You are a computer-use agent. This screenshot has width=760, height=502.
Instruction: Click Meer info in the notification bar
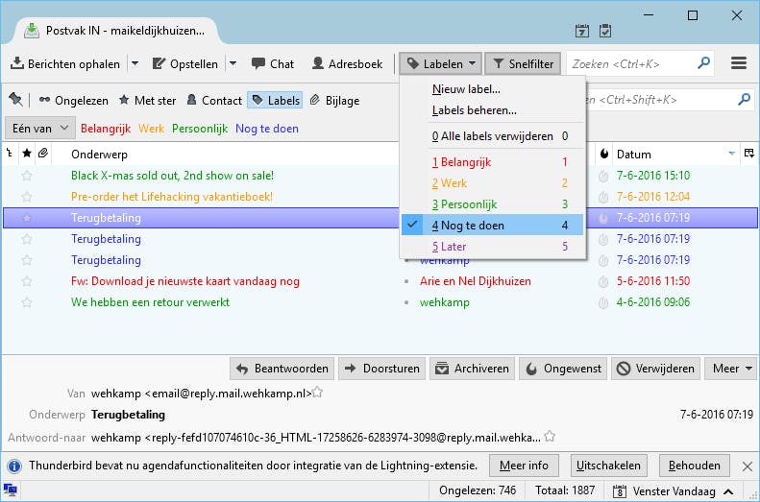click(x=524, y=466)
